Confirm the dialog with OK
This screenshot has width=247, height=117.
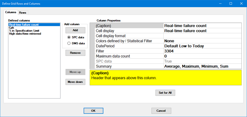[x=93, y=111]
